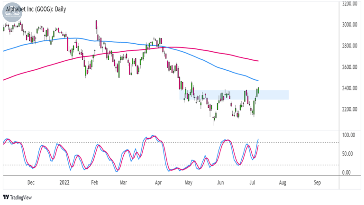Screen dimensions: 364x205
Task: Click the 3000.00 price scale label
Action: (x=349, y=25)
